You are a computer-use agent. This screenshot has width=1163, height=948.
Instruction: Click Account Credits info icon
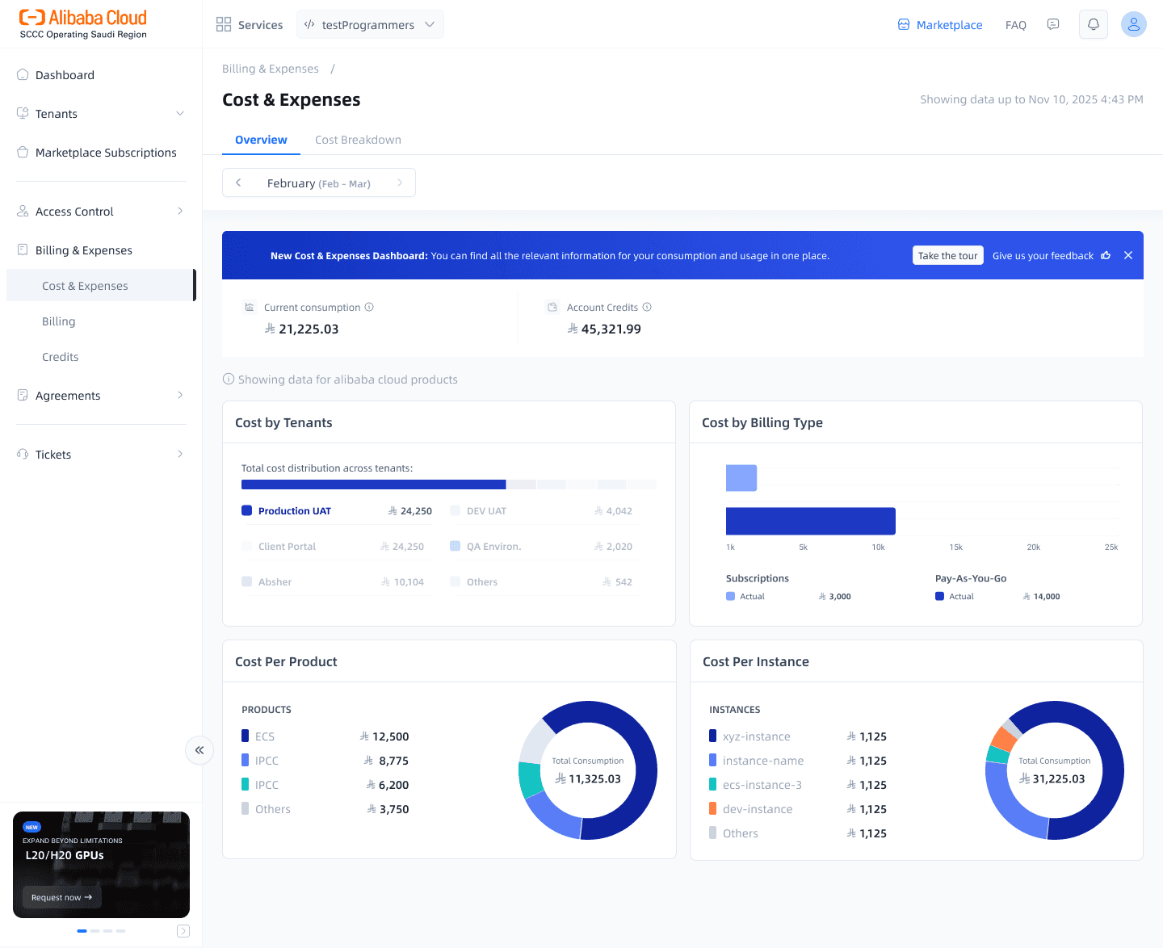pyautogui.click(x=647, y=307)
